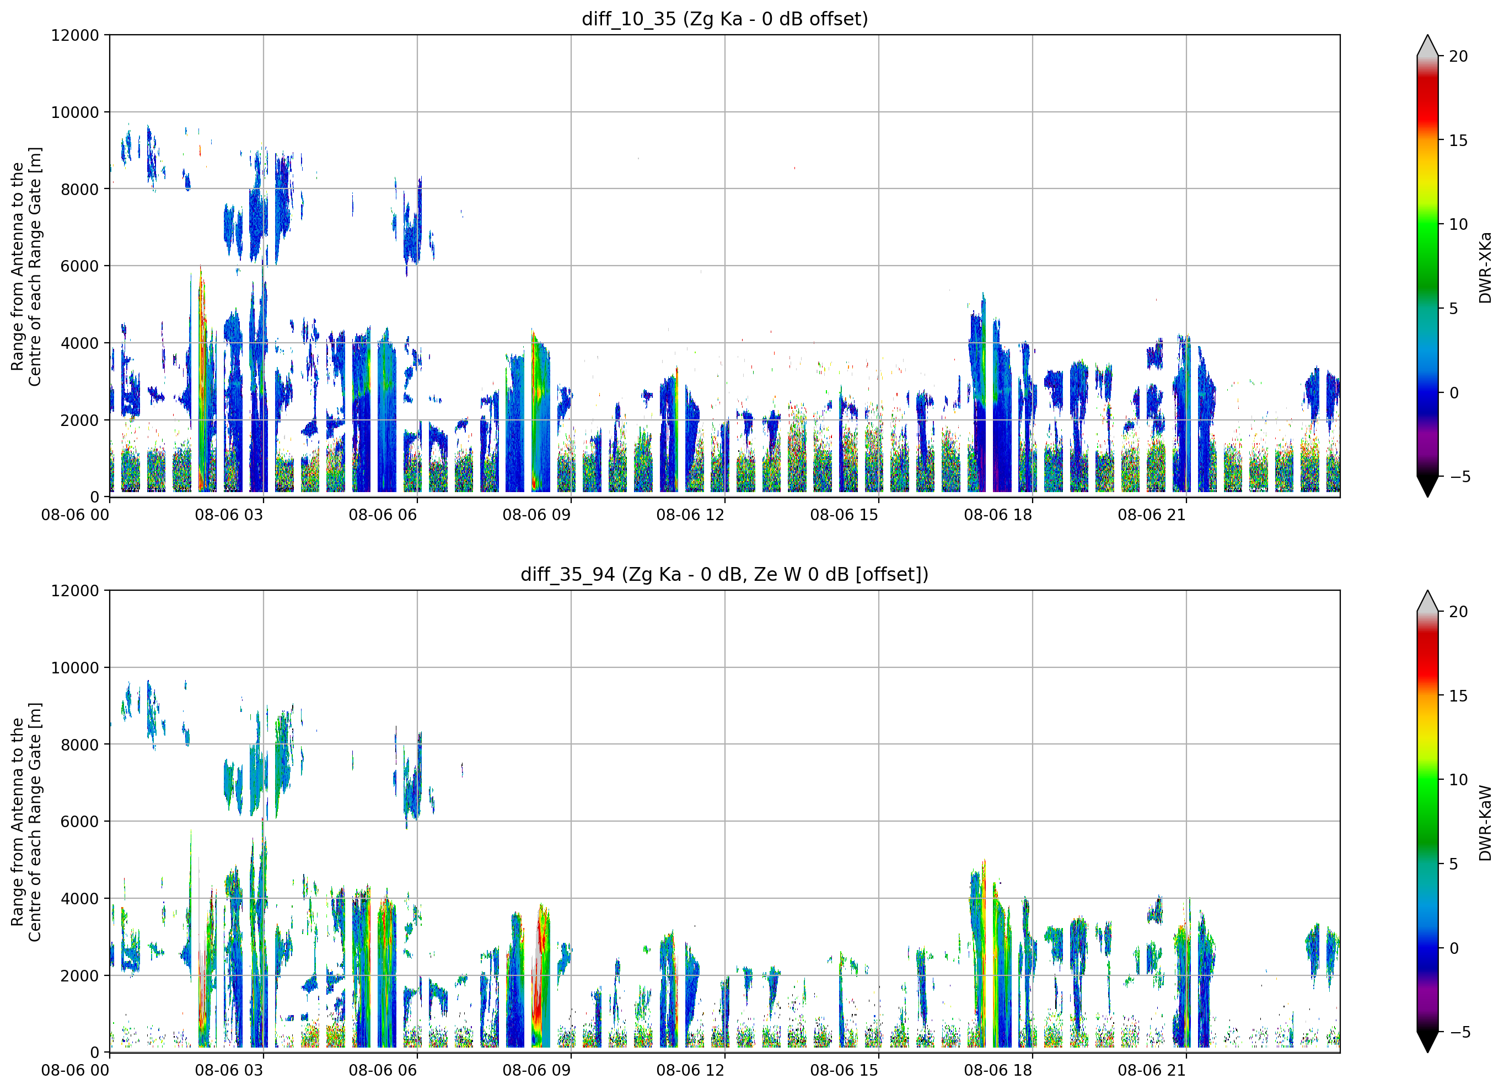Viewport: 1504px width, 1090px height.
Task: Click the '−5' tick on the DWR-XKa colorbar
Action: pos(1459,477)
